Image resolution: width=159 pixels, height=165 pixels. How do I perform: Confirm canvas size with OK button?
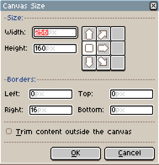(x=76, y=153)
